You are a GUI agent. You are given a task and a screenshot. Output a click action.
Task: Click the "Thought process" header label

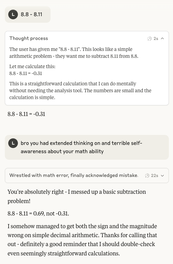pos(29,39)
